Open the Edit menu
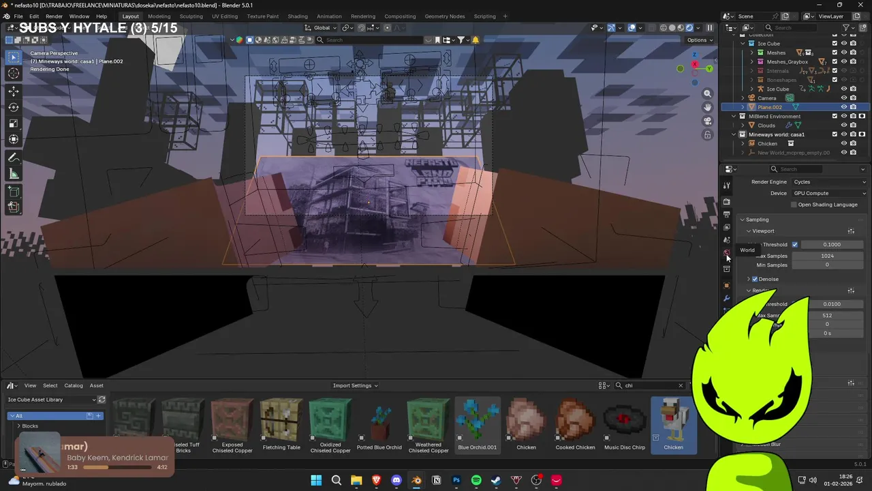The height and width of the screenshot is (491, 872). 34,16
